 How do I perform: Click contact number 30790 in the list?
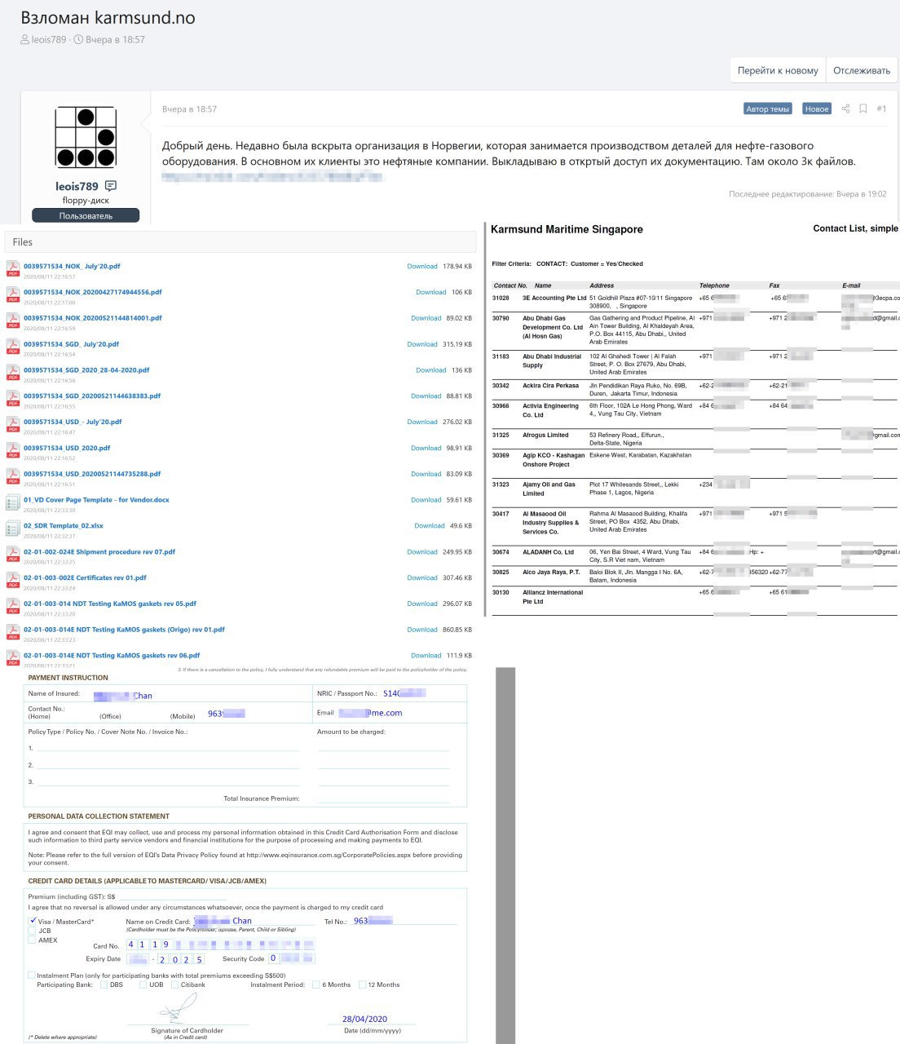pos(501,318)
